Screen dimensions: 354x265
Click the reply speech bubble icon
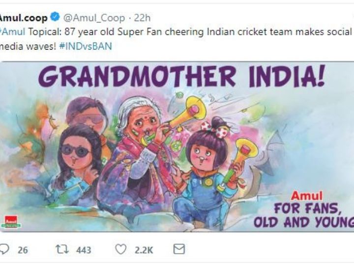pos(5,249)
